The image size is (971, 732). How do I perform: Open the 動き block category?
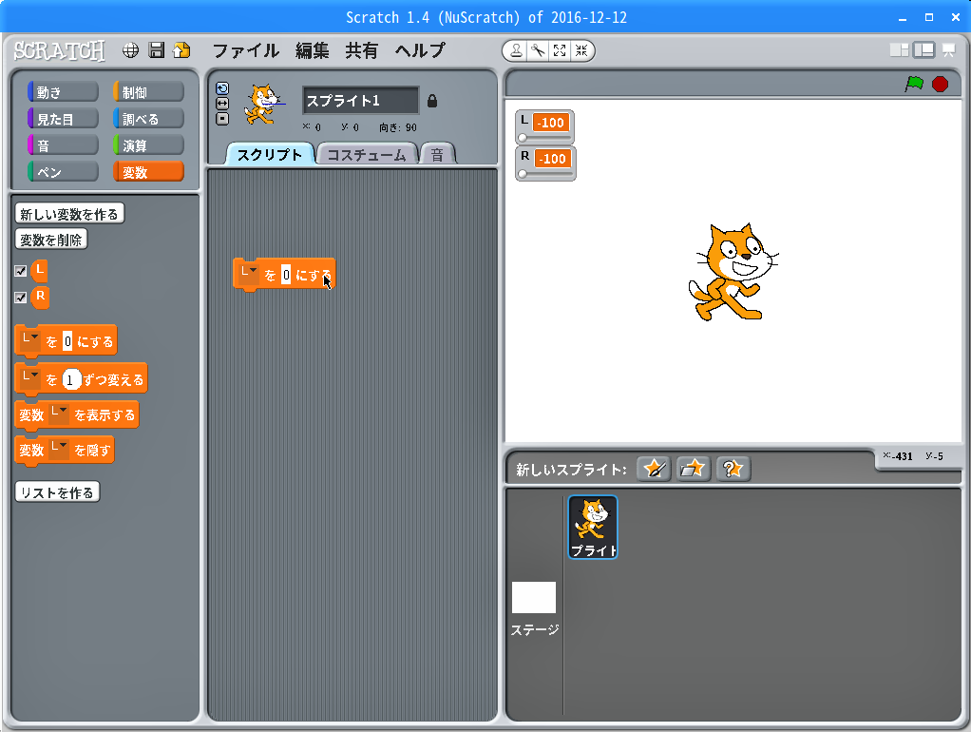point(63,91)
